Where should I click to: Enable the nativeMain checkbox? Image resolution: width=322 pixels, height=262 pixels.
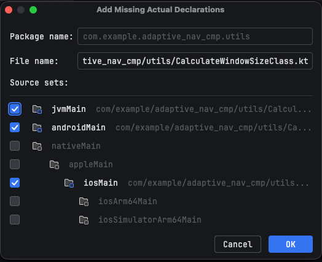[x=15, y=146]
